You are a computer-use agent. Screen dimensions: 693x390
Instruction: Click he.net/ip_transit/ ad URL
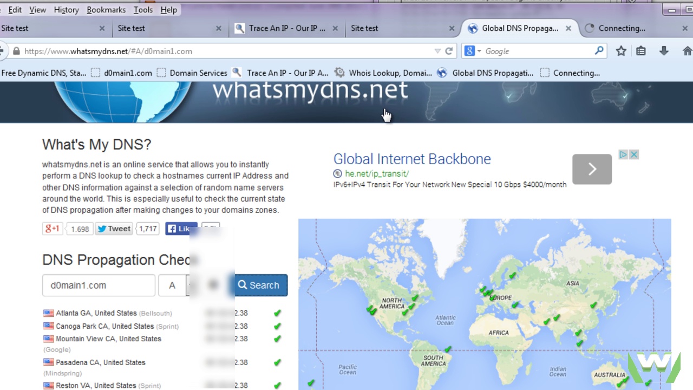point(377,174)
